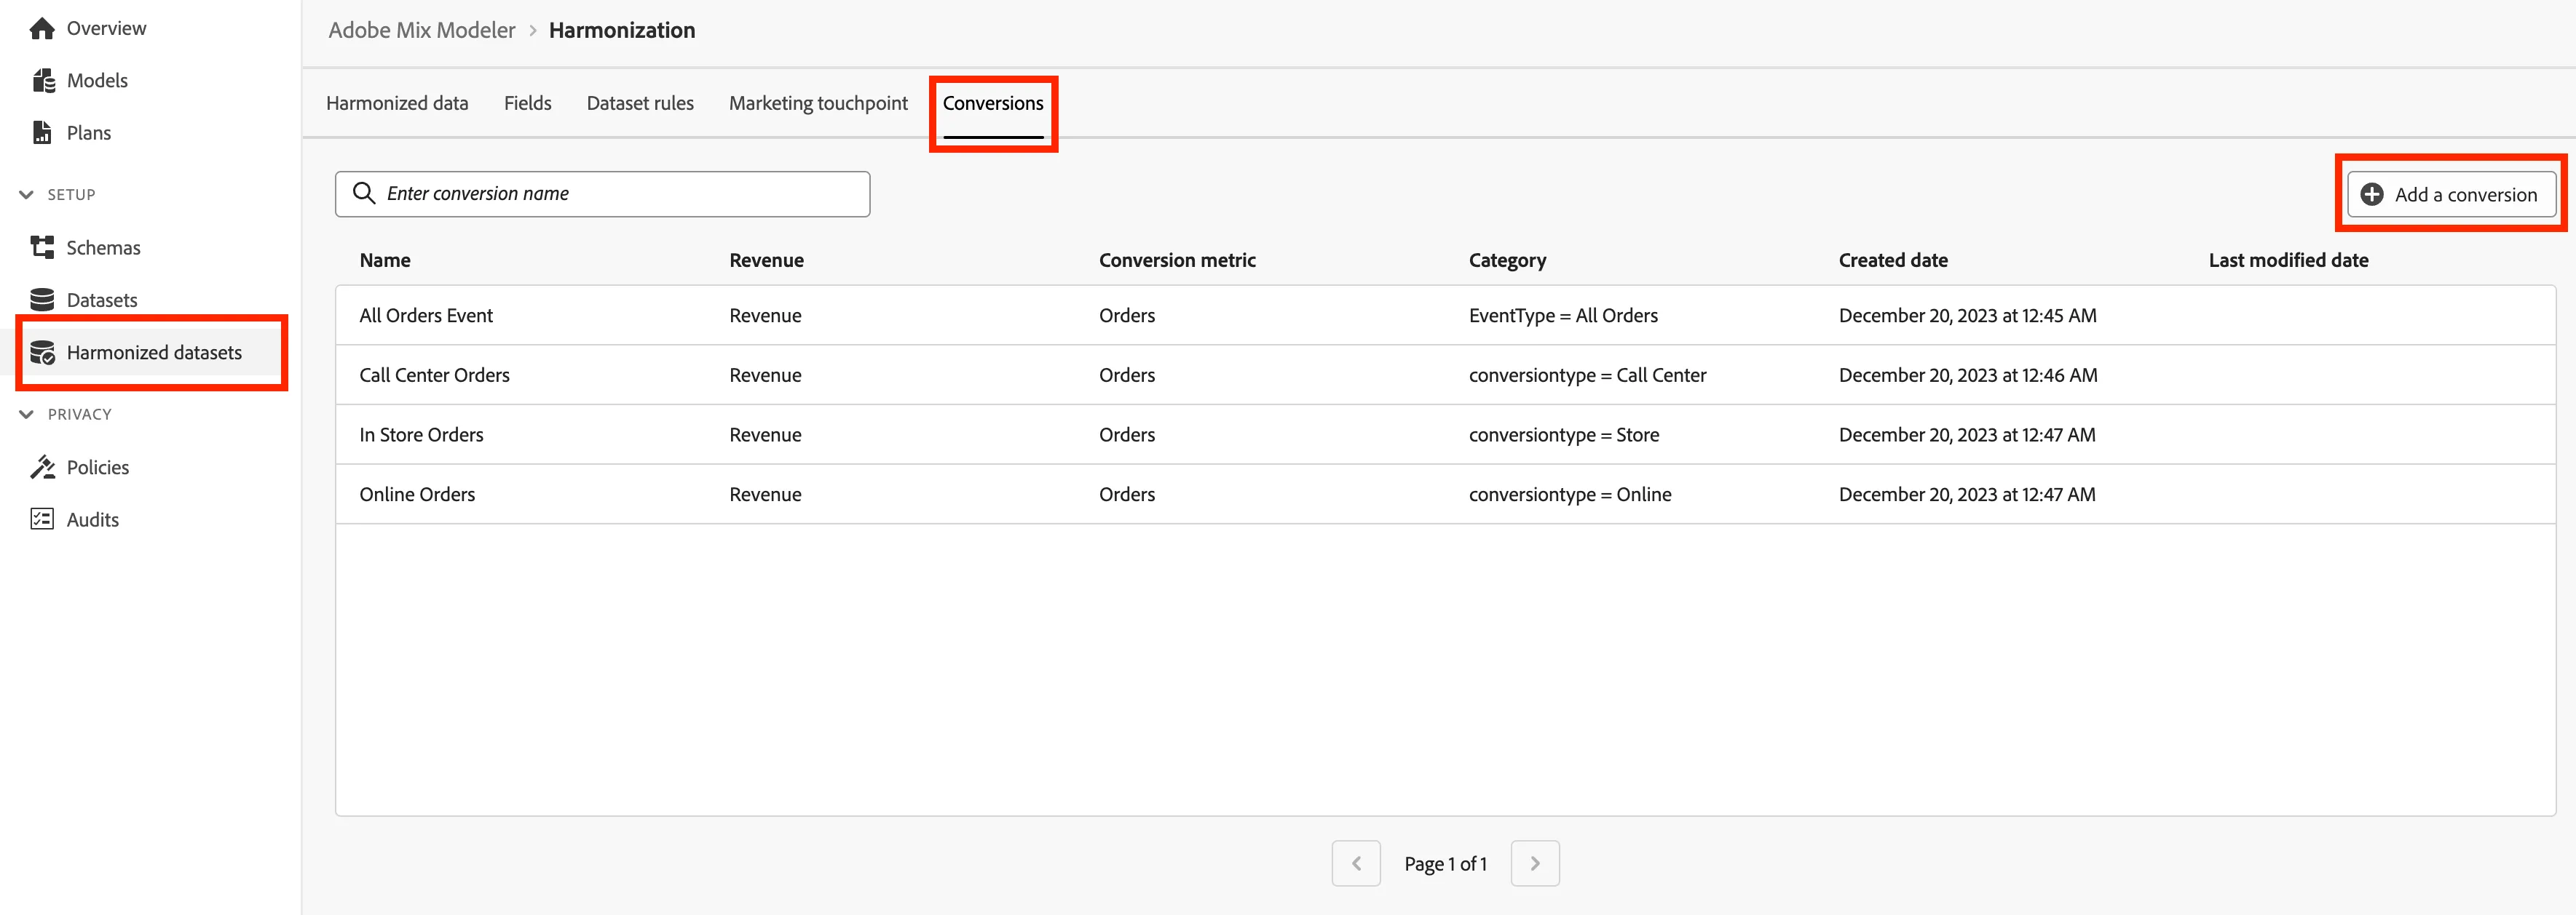The height and width of the screenshot is (915, 2576).
Task: Click the Audits checklist icon
Action: tap(42, 519)
